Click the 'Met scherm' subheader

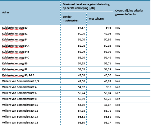(x=96, y=19)
